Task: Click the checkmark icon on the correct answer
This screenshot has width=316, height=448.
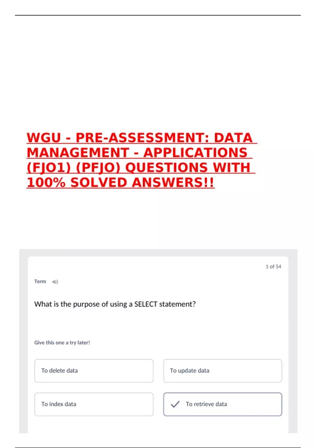Action: 175,404
